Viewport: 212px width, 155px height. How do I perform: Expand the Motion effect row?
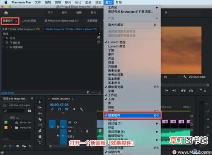tap(3, 38)
